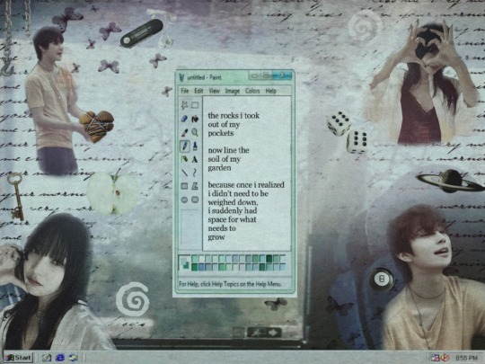Pick the first dark green swatch in bottom palette row
This screenshot has width=485, height=364.
tap(195, 267)
